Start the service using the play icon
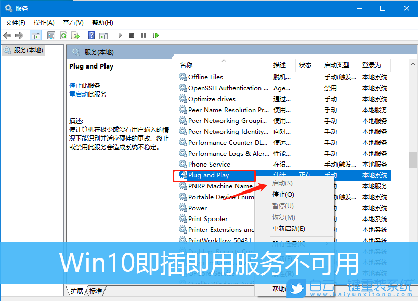Screen dimensions: 418x301 point(120,35)
